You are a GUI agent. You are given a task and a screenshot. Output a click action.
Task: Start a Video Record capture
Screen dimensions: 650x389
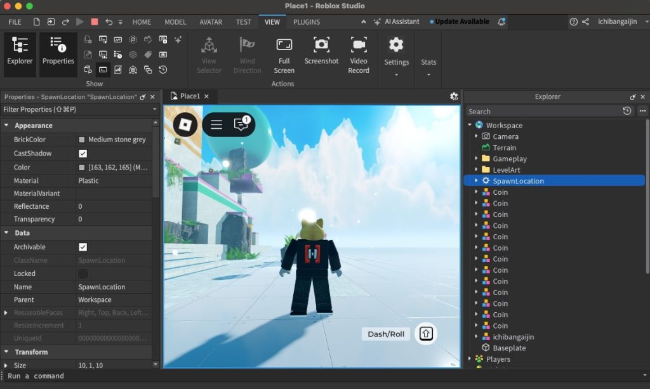click(x=359, y=54)
